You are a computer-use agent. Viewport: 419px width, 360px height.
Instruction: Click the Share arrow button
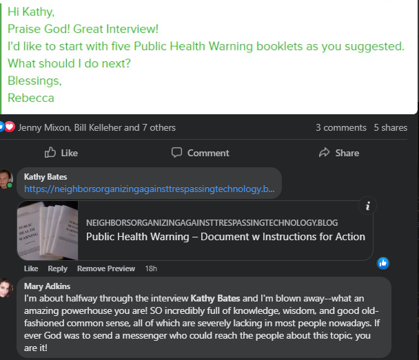coord(339,153)
